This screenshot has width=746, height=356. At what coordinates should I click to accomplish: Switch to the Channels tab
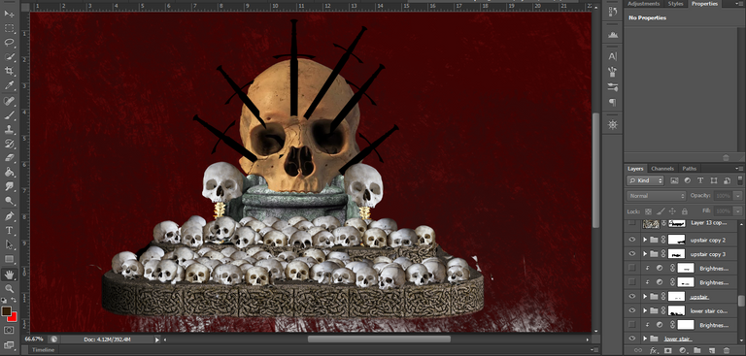click(662, 169)
